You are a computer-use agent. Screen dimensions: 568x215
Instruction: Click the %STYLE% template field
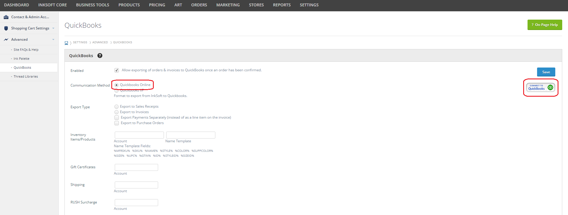pos(166,151)
